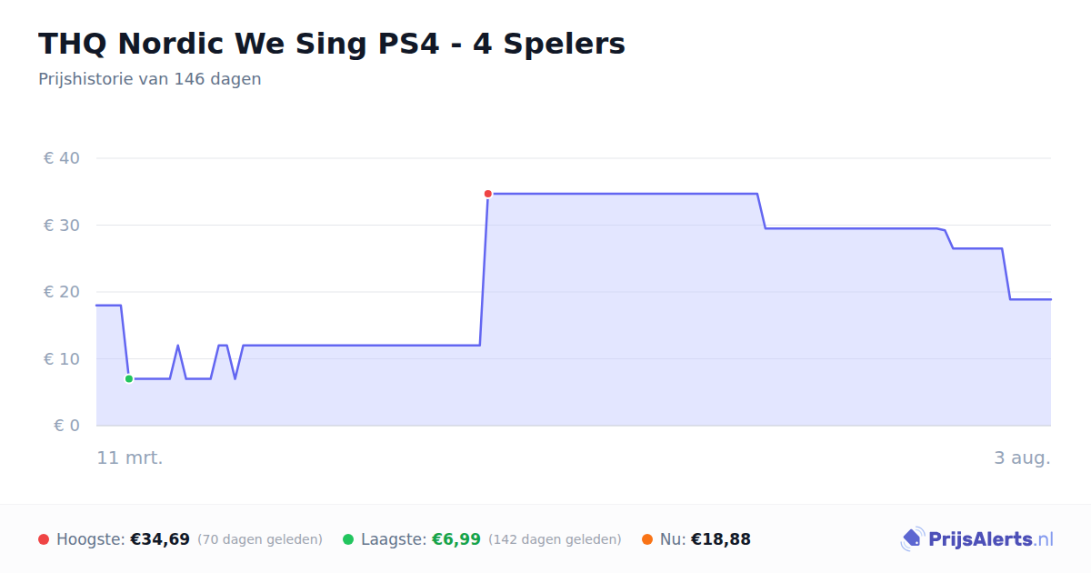Open the PrijsAlerts.nl brand link

click(x=977, y=539)
